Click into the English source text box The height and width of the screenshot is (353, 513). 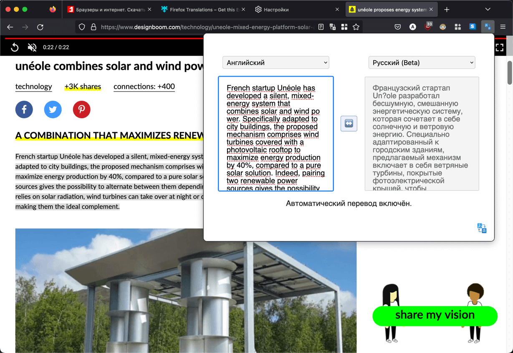tap(276, 134)
